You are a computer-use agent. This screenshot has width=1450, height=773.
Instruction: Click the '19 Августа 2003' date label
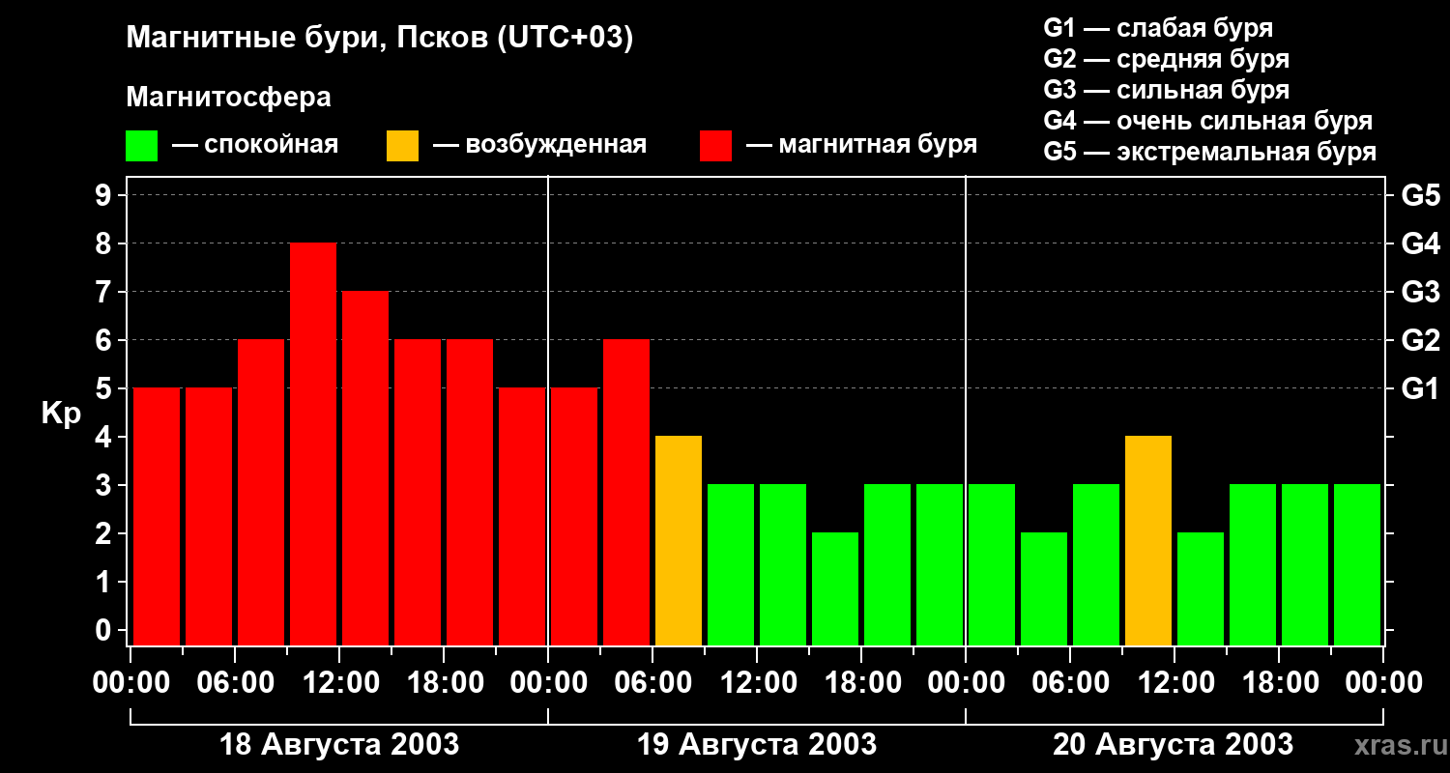point(757,745)
